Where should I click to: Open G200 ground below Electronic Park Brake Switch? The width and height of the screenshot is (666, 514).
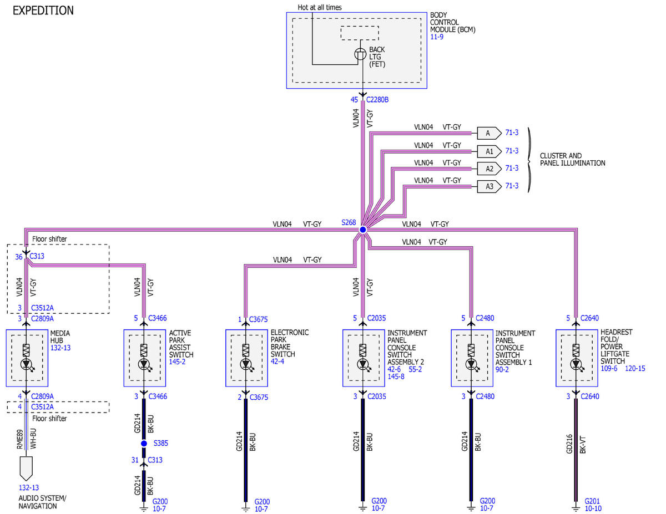click(x=262, y=501)
